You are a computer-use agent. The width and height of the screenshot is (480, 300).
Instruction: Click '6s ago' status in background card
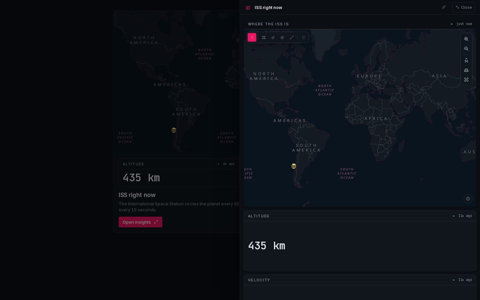(229, 164)
